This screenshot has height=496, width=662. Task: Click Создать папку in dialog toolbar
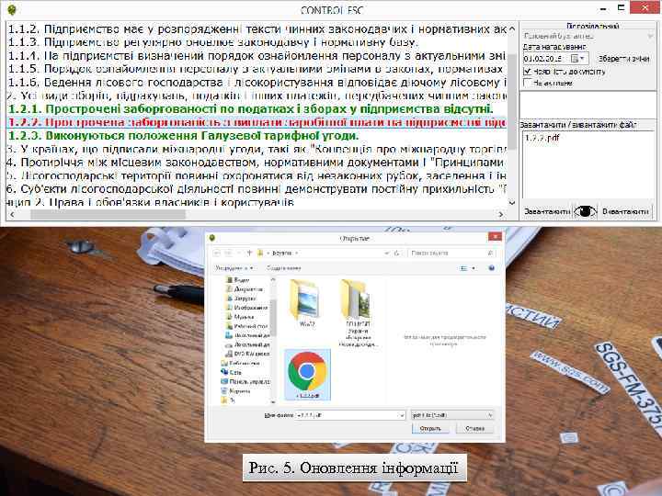[x=284, y=268]
